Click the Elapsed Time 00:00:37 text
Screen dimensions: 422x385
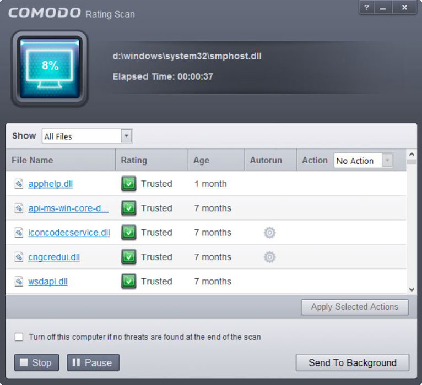(163, 77)
